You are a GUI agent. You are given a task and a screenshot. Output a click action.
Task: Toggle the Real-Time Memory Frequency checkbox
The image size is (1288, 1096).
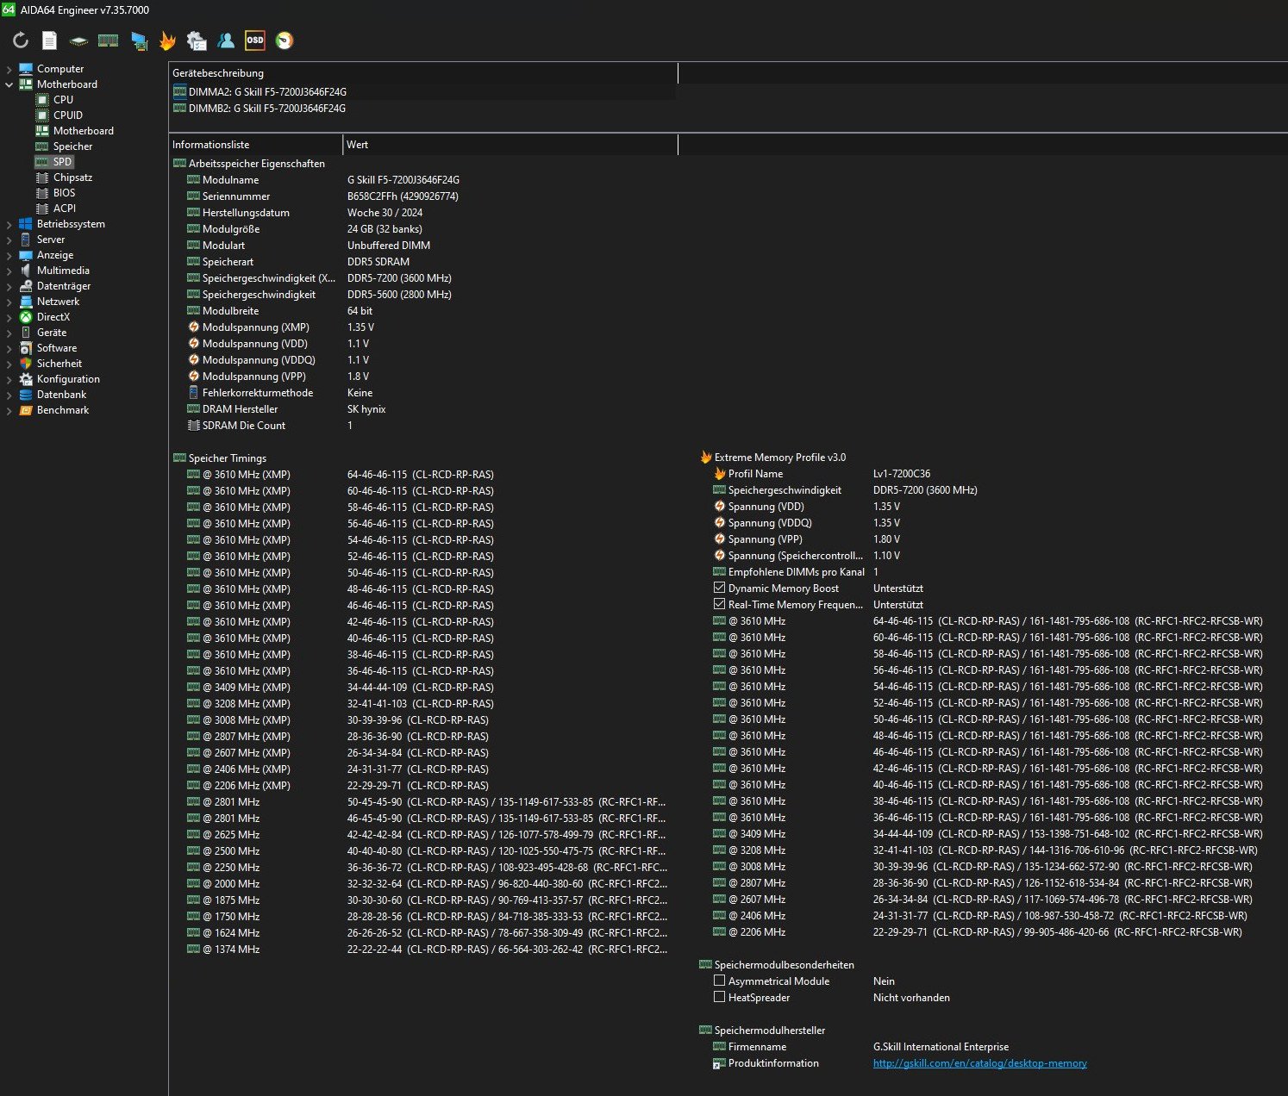(719, 604)
